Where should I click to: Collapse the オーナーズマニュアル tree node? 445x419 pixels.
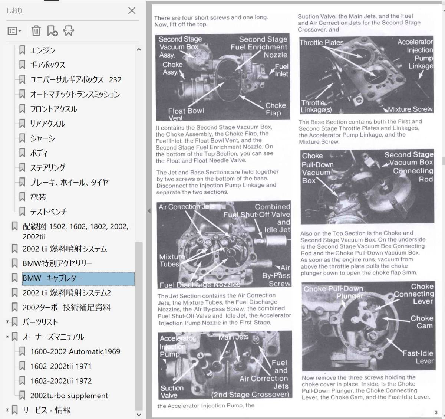tap(7, 337)
